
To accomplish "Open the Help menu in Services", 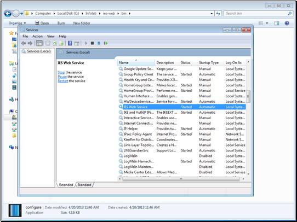I will [x=62, y=36].
